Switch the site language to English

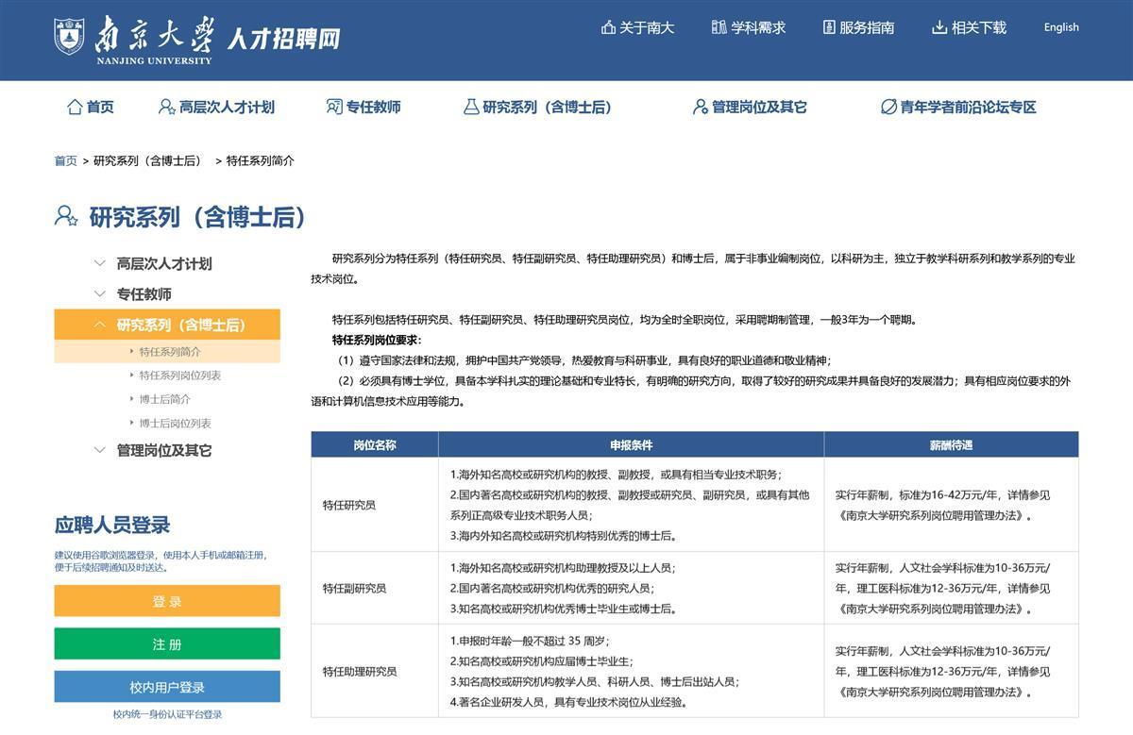point(1061,27)
